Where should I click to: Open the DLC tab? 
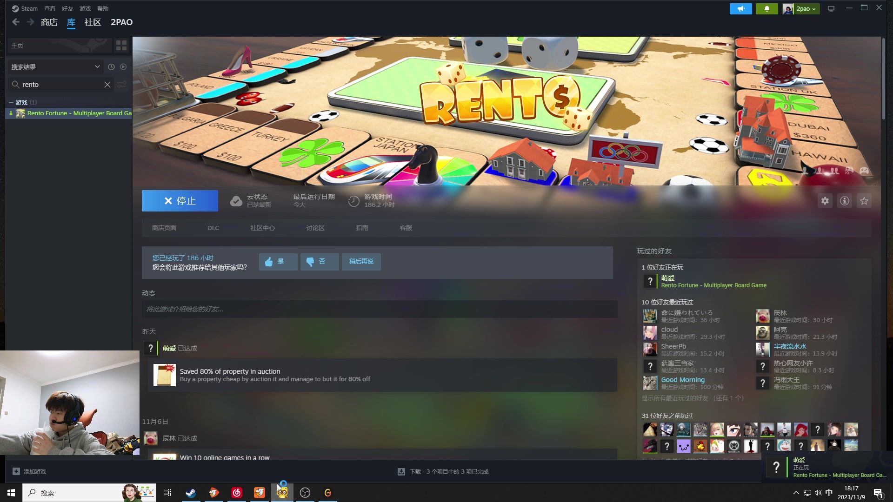point(213,228)
